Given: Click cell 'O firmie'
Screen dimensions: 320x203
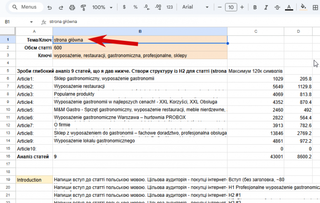Looking at the screenshot, I should point(140,125).
